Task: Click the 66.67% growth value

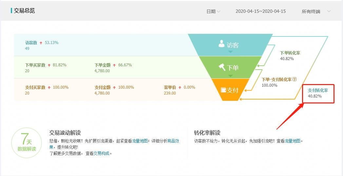Action: (125, 65)
